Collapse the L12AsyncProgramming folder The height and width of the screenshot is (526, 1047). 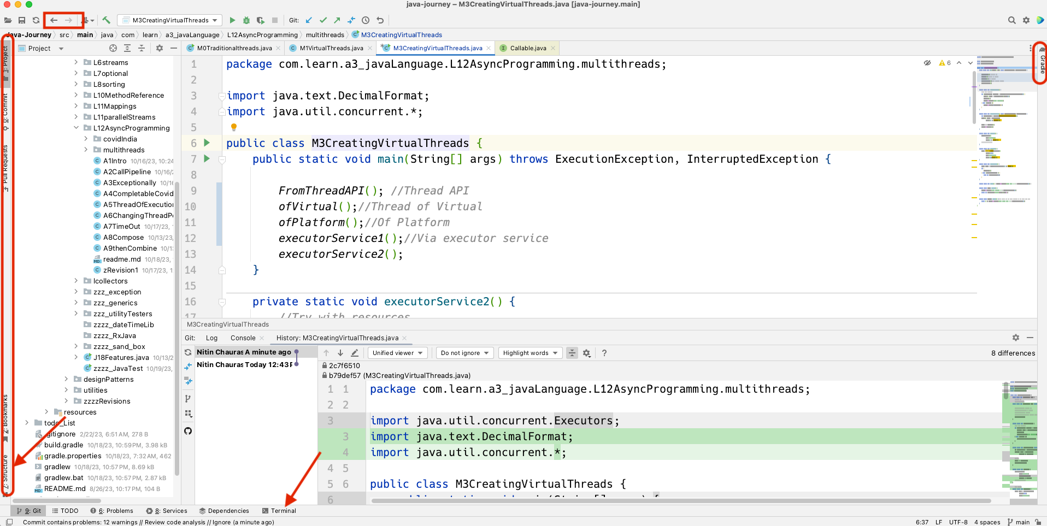(76, 128)
